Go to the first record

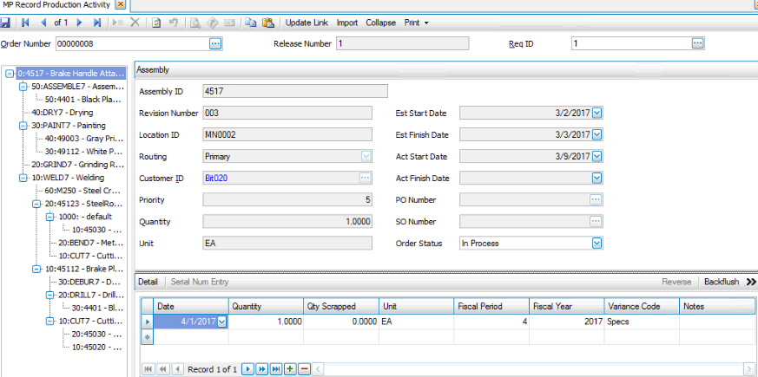tap(25, 22)
